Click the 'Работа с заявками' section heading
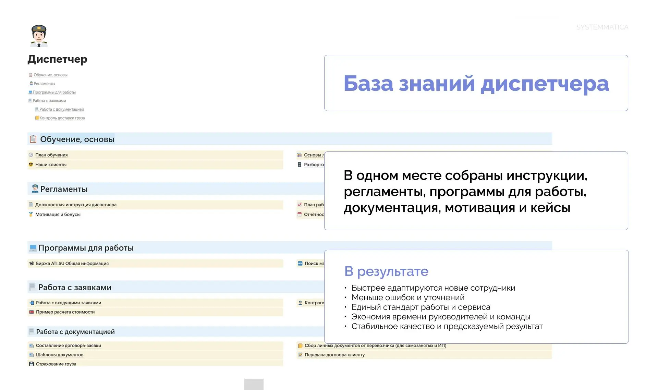This screenshot has width=658, height=390. coord(75,287)
